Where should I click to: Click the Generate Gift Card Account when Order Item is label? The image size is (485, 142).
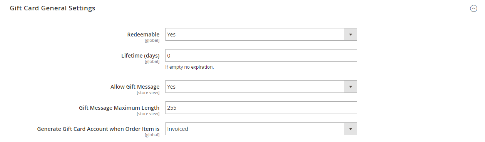(x=98, y=129)
